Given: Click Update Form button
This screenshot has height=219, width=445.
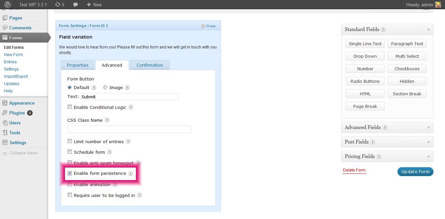Looking at the screenshot, I should coord(415,172).
